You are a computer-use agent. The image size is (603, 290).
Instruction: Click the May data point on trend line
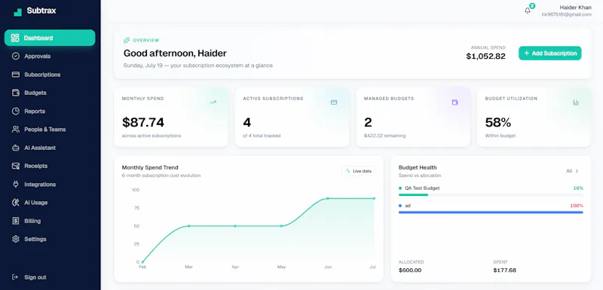pyautogui.click(x=281, y=226)
